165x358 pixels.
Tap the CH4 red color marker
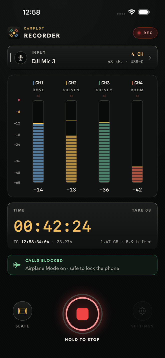(x=132, y=83)
